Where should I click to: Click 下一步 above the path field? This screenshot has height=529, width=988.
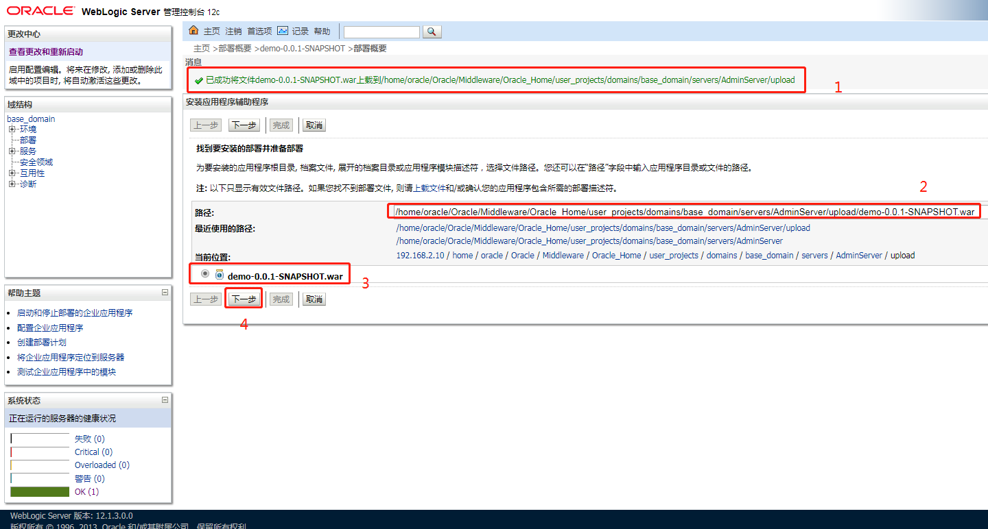click(x=244, y=125)
